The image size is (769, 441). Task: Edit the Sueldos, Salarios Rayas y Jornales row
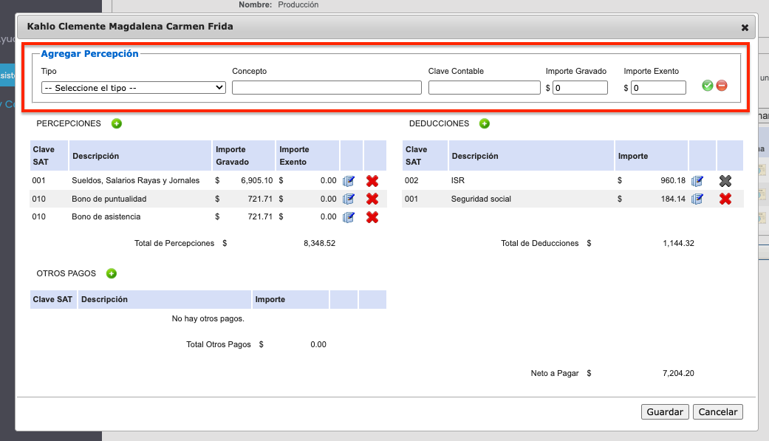[349, 180]
